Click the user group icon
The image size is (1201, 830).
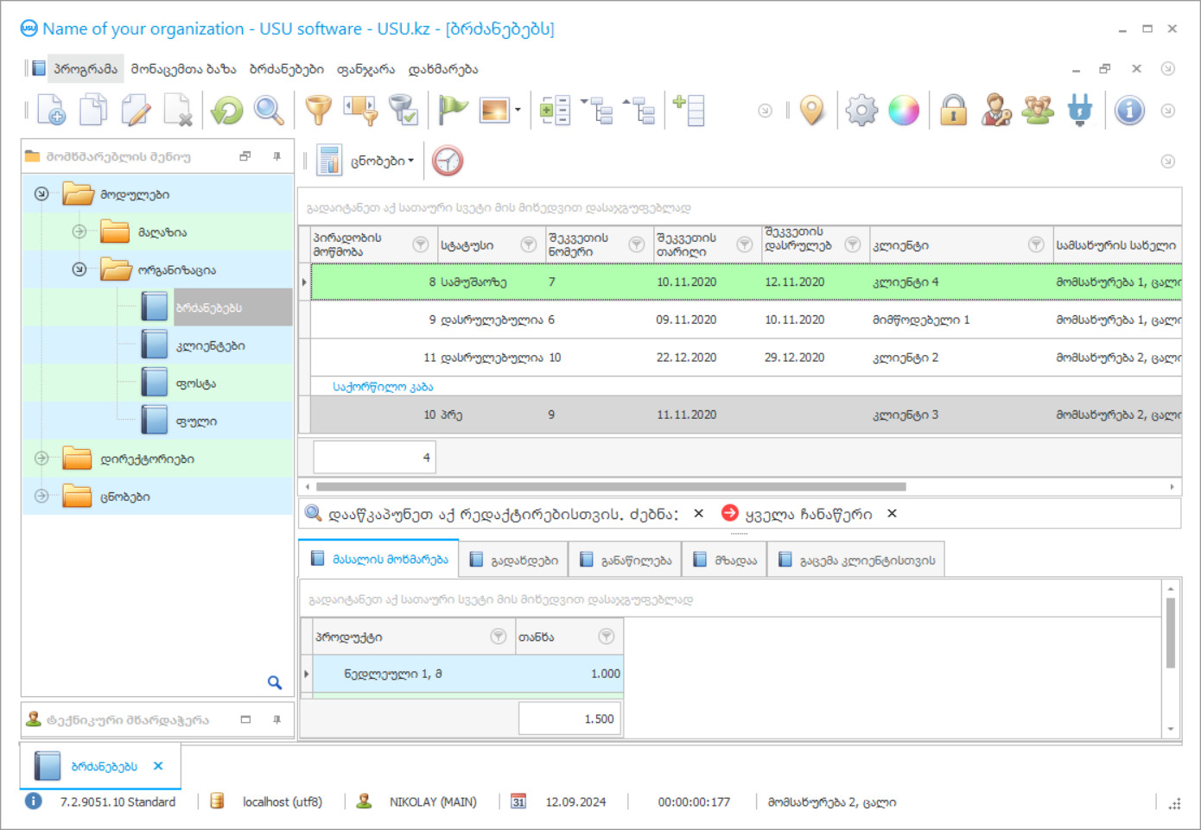coord(1038,111)
